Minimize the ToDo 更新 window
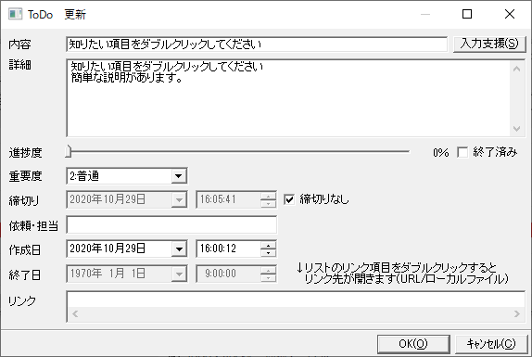532x357 pixels. coord(425,14)
